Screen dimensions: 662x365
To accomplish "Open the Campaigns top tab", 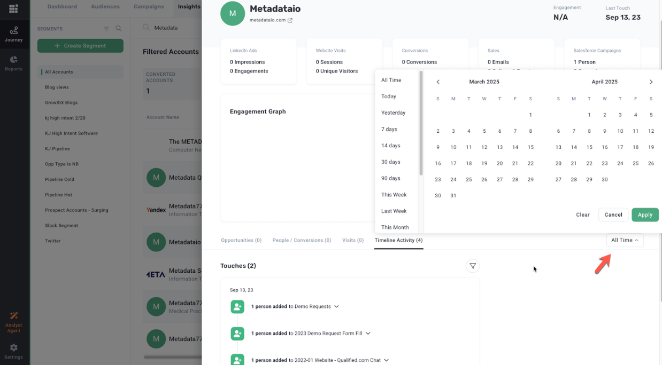I will (149, 6).
